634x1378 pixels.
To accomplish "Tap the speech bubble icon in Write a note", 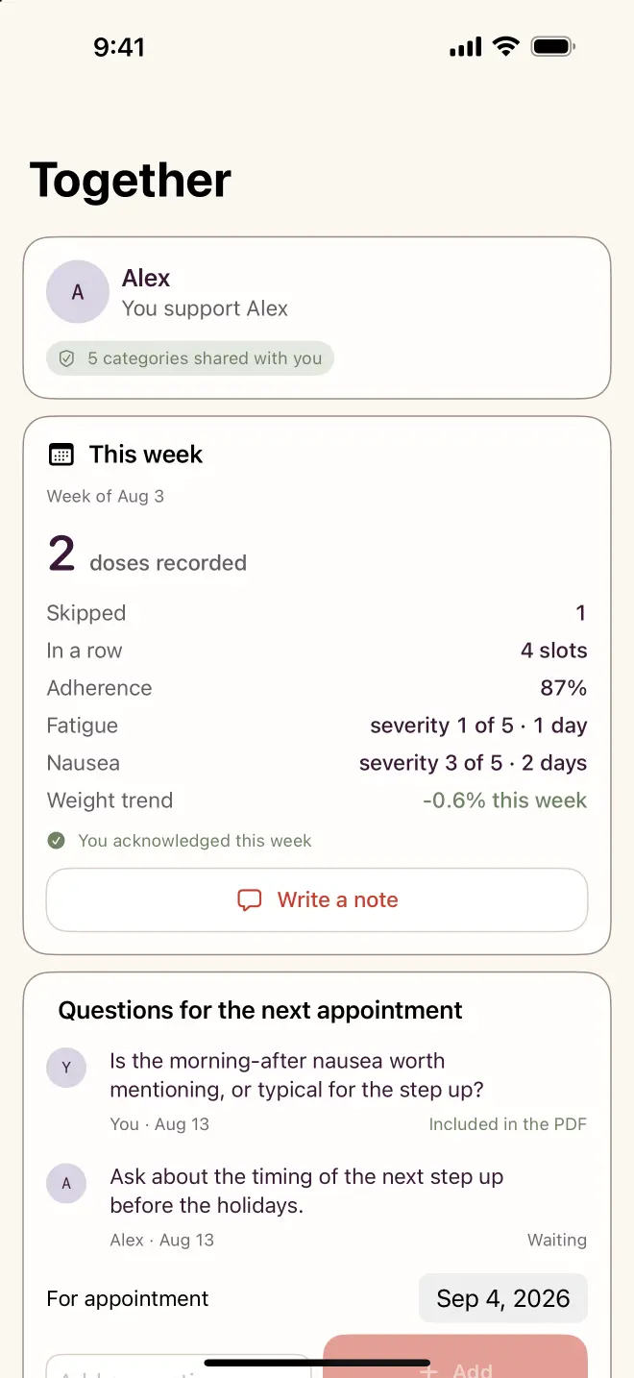I will (x=250, y=900).
